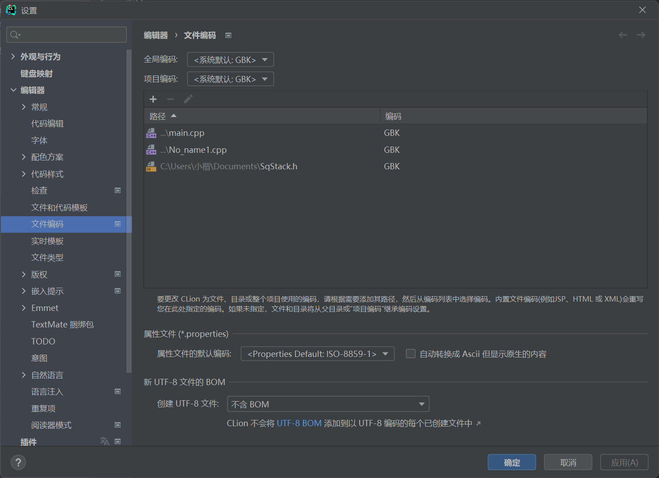Screen dimensions: 659x478
Task: Click the main.cpp file icon
Action: (x=151, y=133)
